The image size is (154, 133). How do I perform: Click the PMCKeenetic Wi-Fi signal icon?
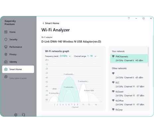[113, 56]
